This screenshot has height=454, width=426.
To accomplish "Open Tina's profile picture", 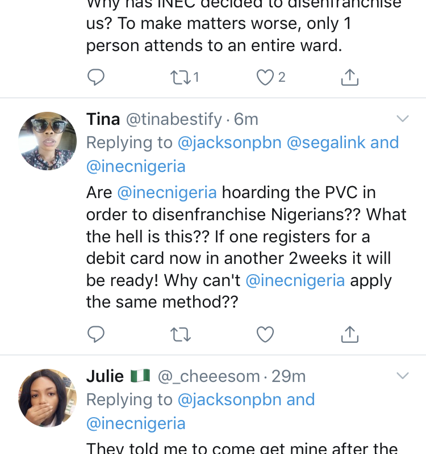I will pos(48,141).
